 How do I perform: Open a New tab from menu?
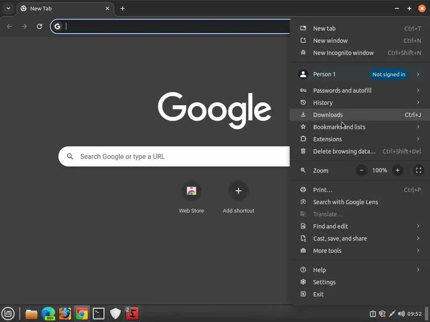tap(360, 29)
